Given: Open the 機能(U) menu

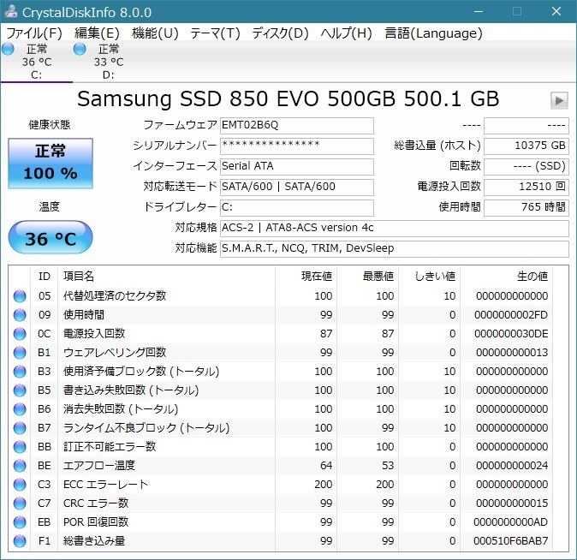Looking at the screenshot, I should [x=155, y=33].
